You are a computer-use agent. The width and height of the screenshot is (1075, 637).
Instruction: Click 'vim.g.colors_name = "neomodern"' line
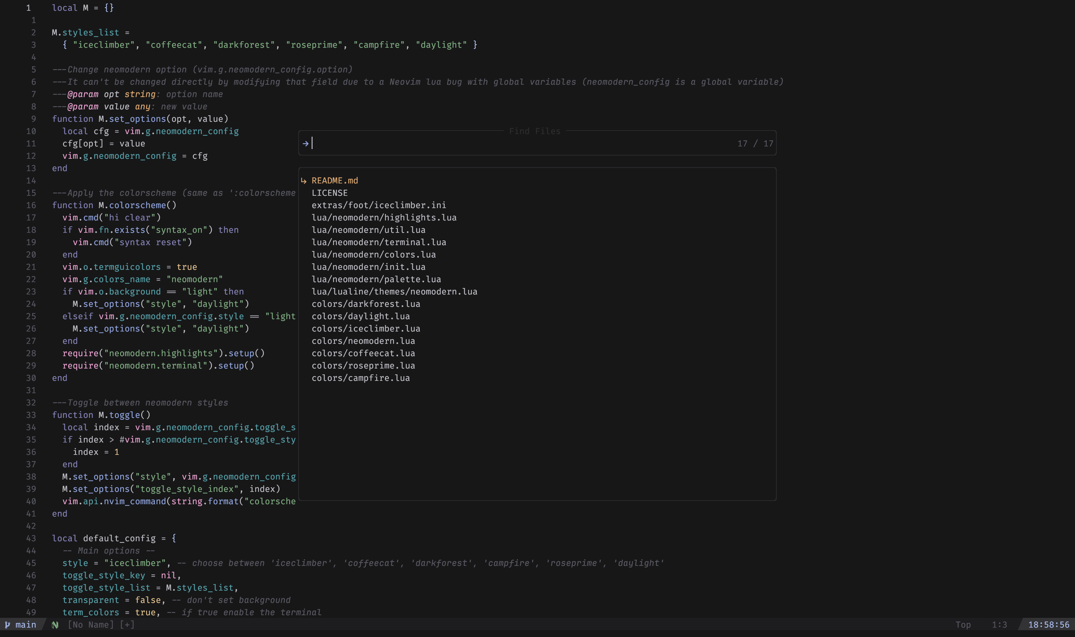click(x=142, y=280)
